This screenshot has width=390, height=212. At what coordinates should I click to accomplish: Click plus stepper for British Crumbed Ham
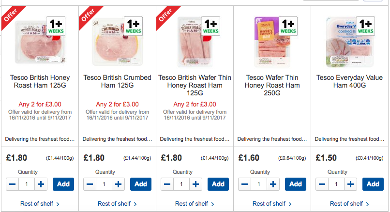(118, 184)
